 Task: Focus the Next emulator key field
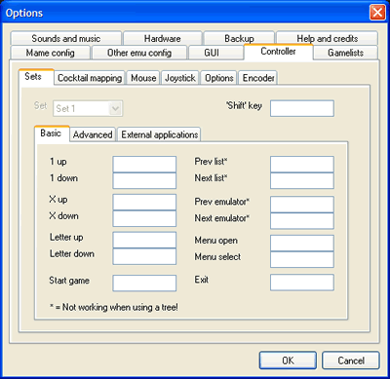pos(302,221)
